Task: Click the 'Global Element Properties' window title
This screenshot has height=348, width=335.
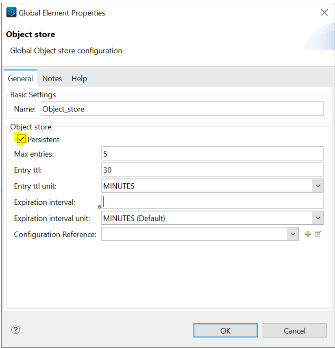Action: click(x=62, y=13)
